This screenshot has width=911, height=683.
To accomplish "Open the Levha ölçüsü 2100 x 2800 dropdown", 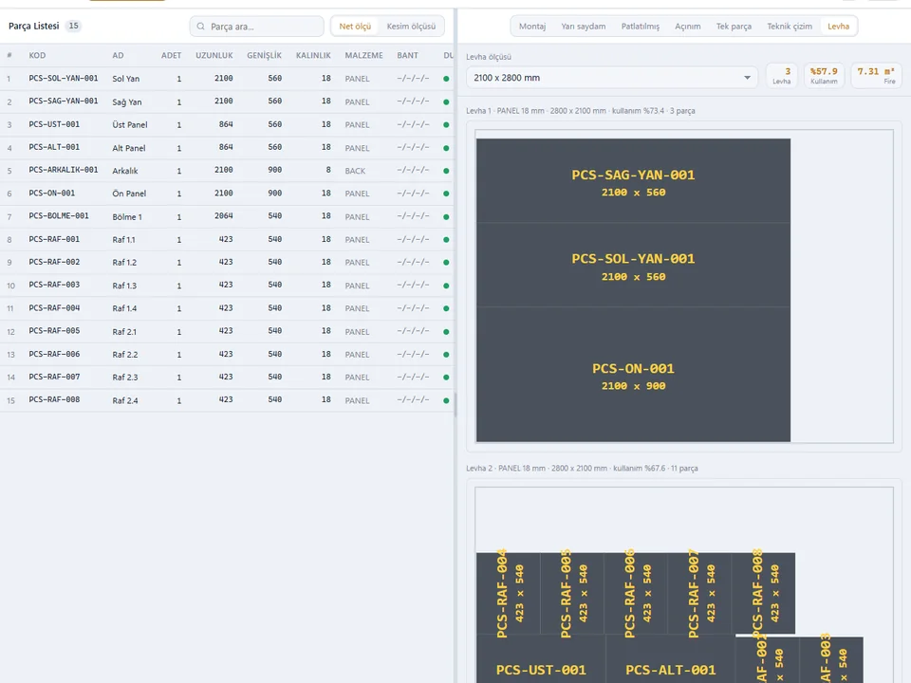I will (612, 77).
